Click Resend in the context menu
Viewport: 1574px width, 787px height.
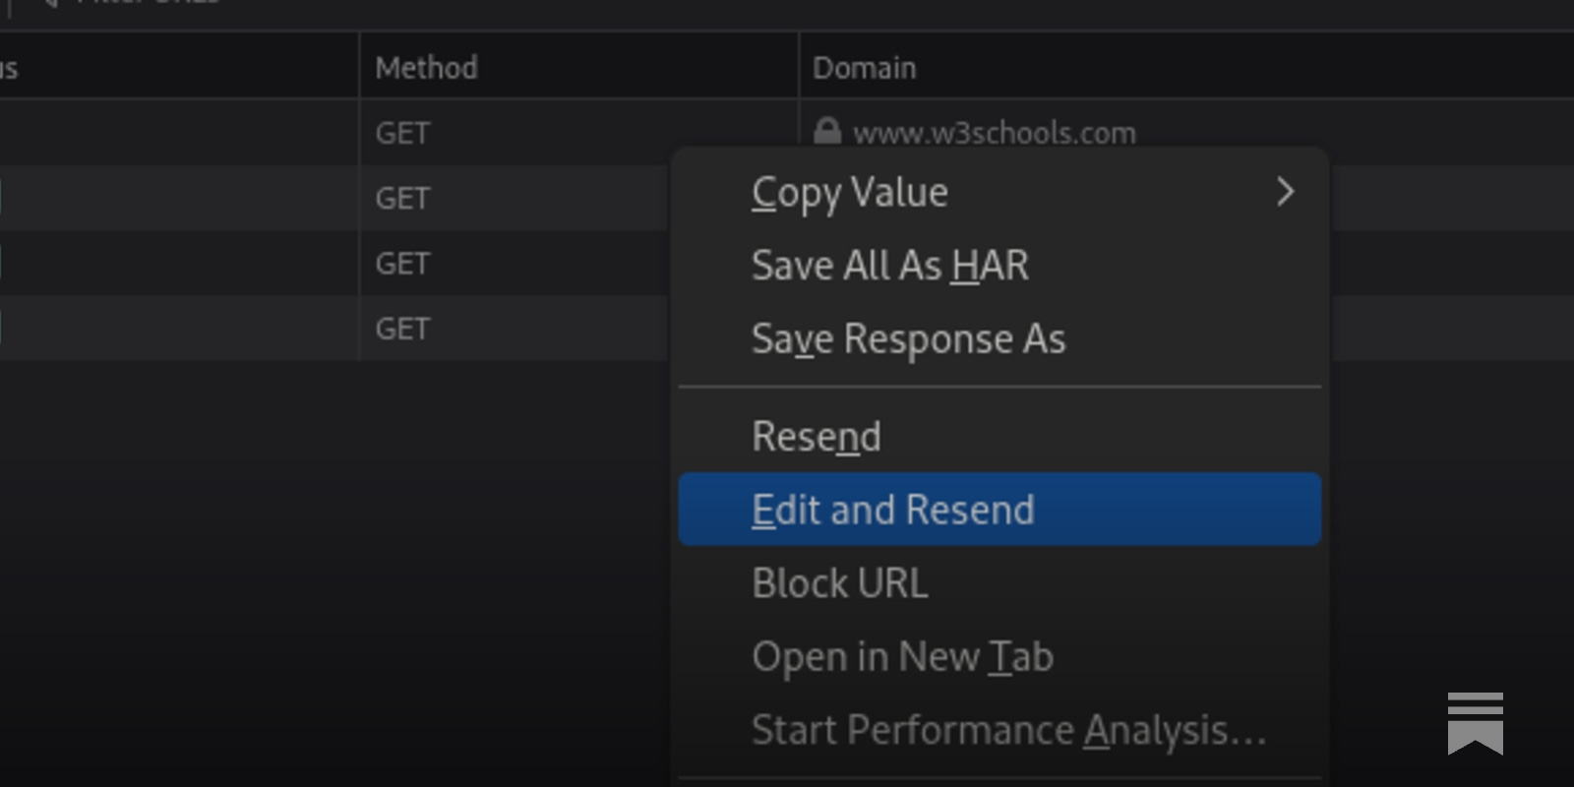999,437
